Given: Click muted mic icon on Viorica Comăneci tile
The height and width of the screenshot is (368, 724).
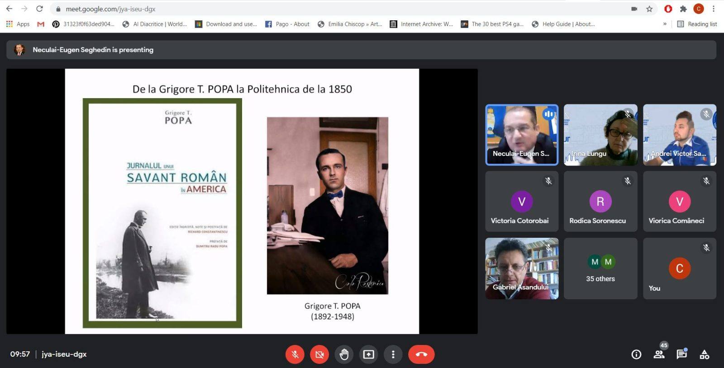Looking at the screenshot, I should coord(706,181).
